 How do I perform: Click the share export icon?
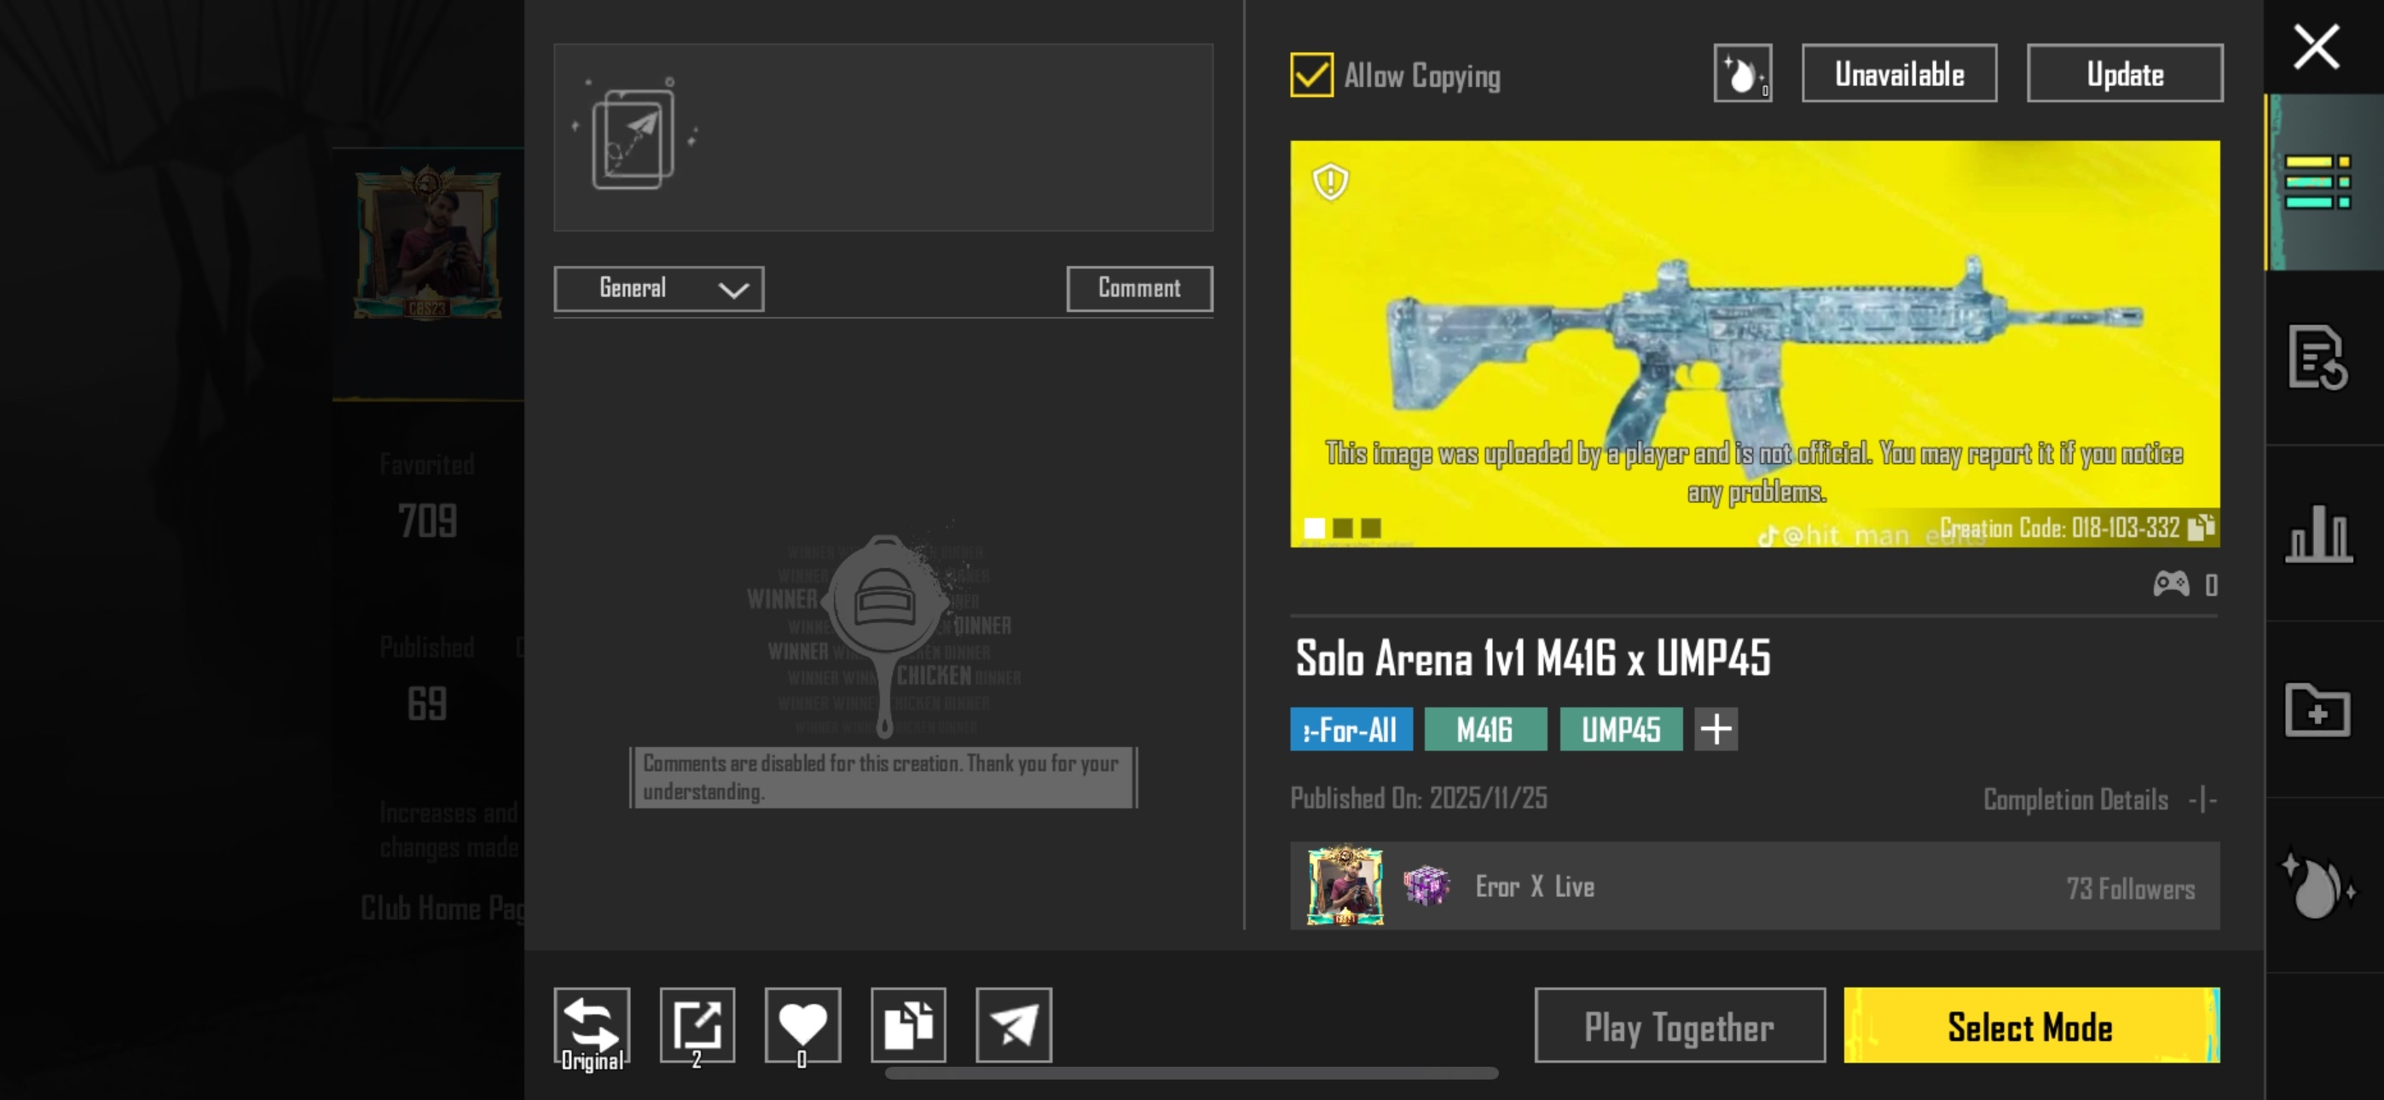[697, 1024]
